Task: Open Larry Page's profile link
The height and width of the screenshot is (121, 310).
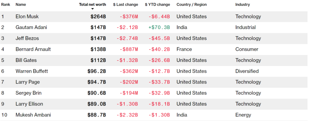Action: pyautogui.click(x=28, y=82)
